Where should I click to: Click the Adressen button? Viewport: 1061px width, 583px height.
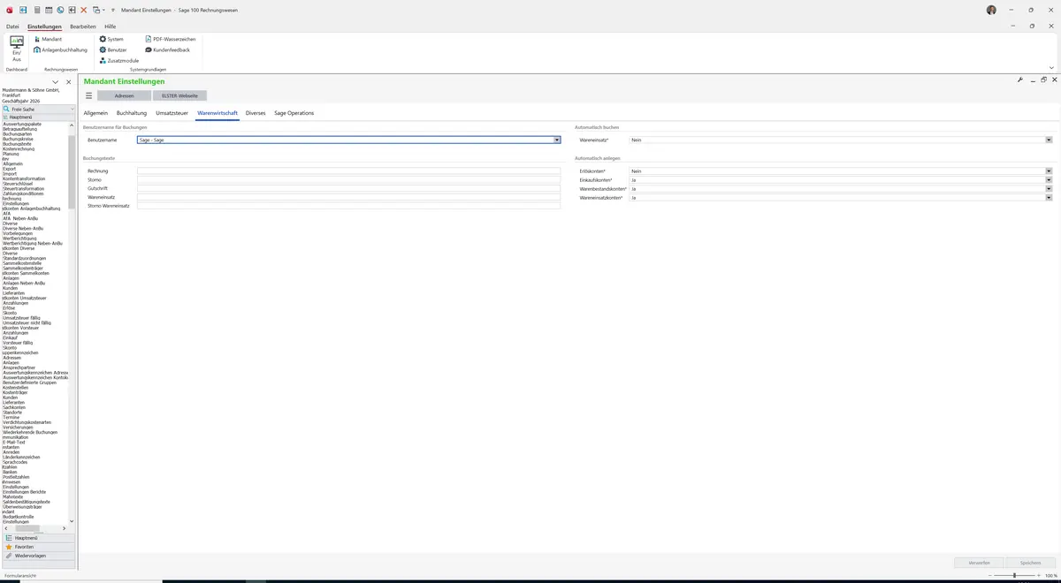click(x=124, y=95)
